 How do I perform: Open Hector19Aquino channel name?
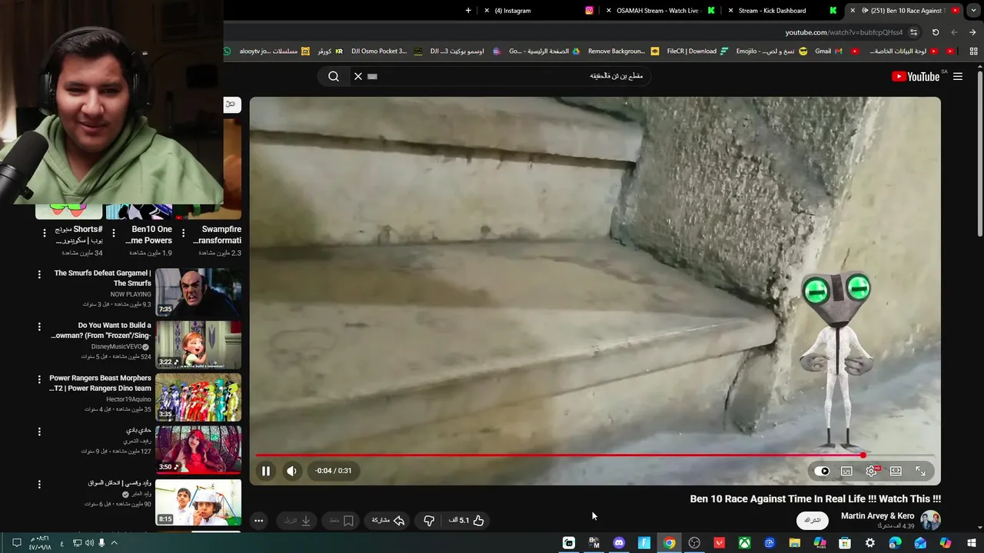pos(128,399)
